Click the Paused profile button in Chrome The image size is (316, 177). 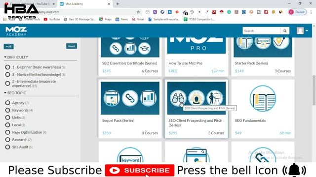click(x=297, y=12)
